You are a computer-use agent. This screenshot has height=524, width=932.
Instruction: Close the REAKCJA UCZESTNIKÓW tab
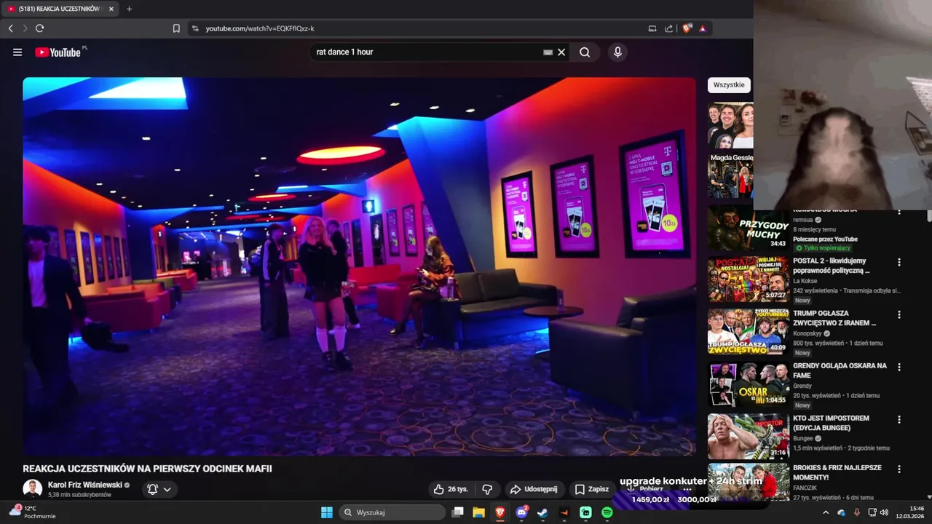[x=111, y=9]
